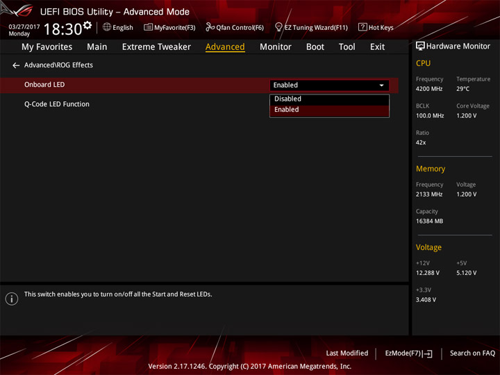Click Last Modified
The height and width of the screenshot is (375, 500).
tap(347, 353)
